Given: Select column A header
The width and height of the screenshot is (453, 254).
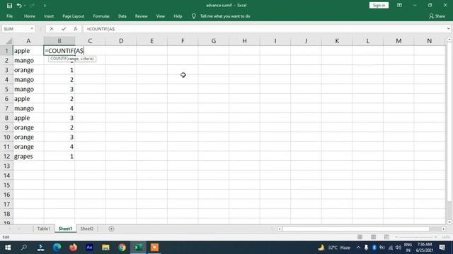Looking at the screenshot, I should point(28,41).
